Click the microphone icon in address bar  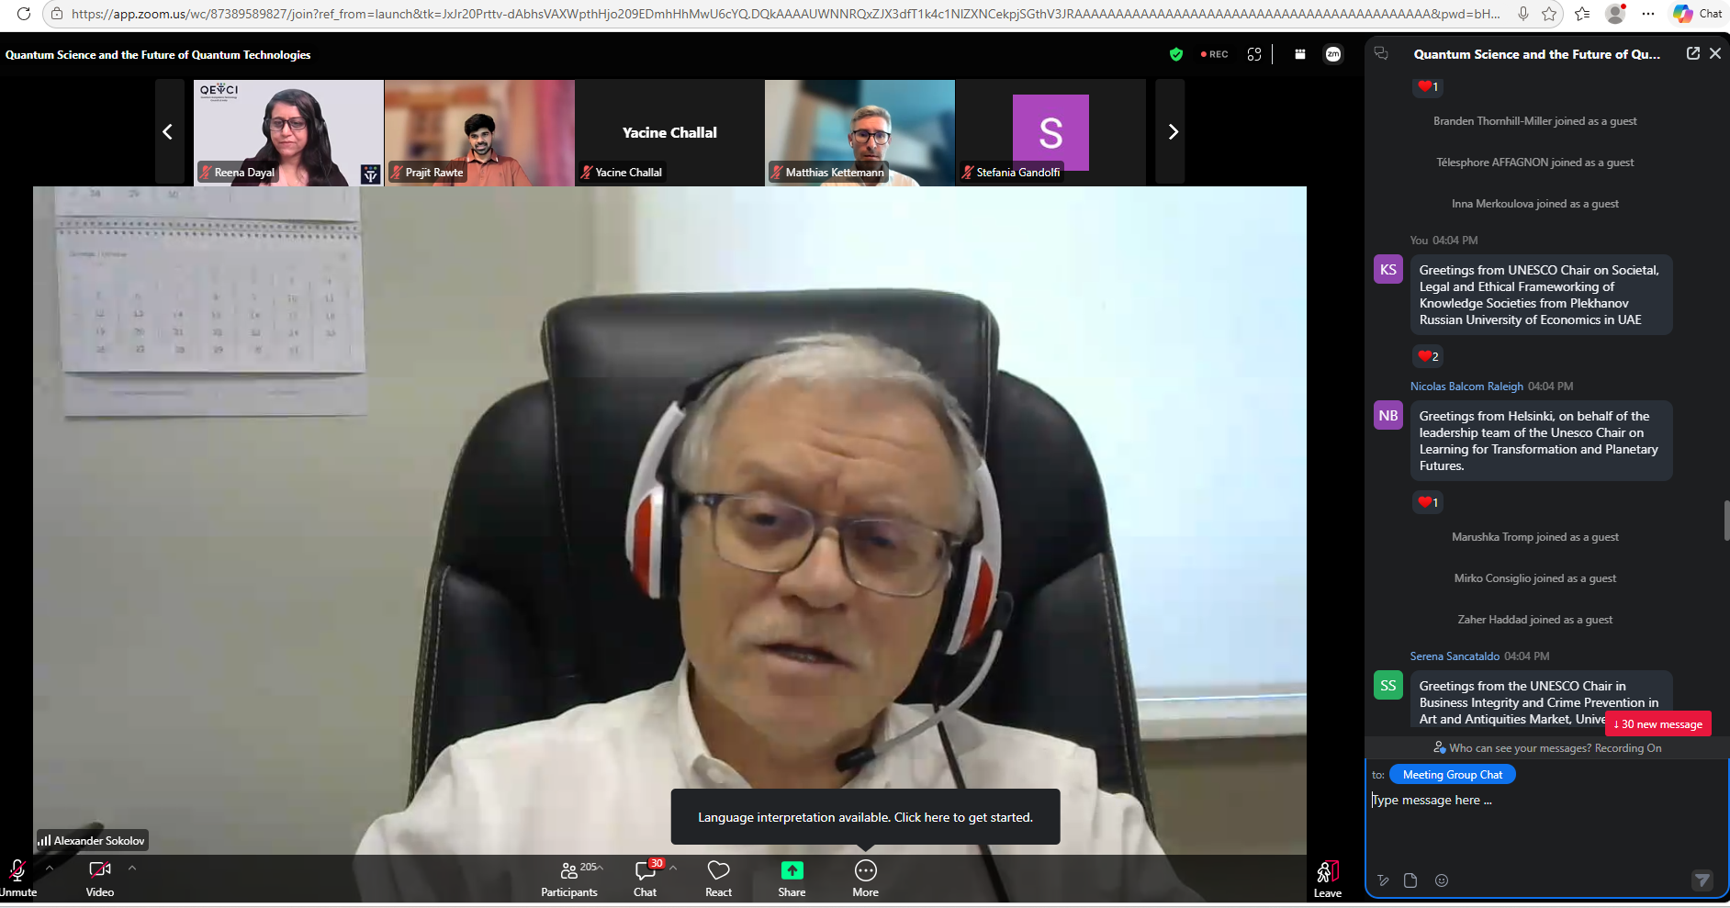coord(1523,14)
